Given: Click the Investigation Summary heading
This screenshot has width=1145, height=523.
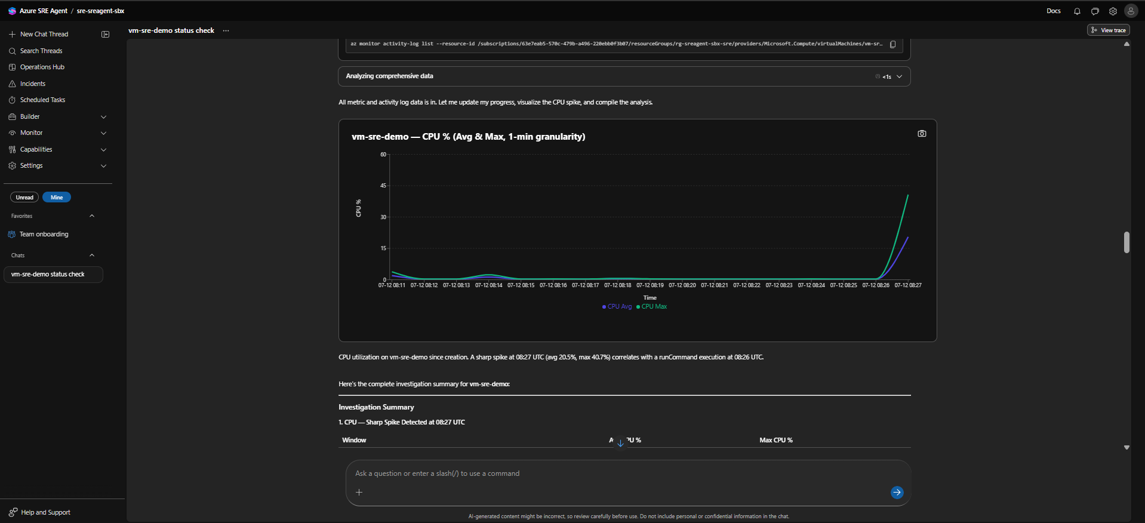Looking at the screenshot, I should coord(376,407).
